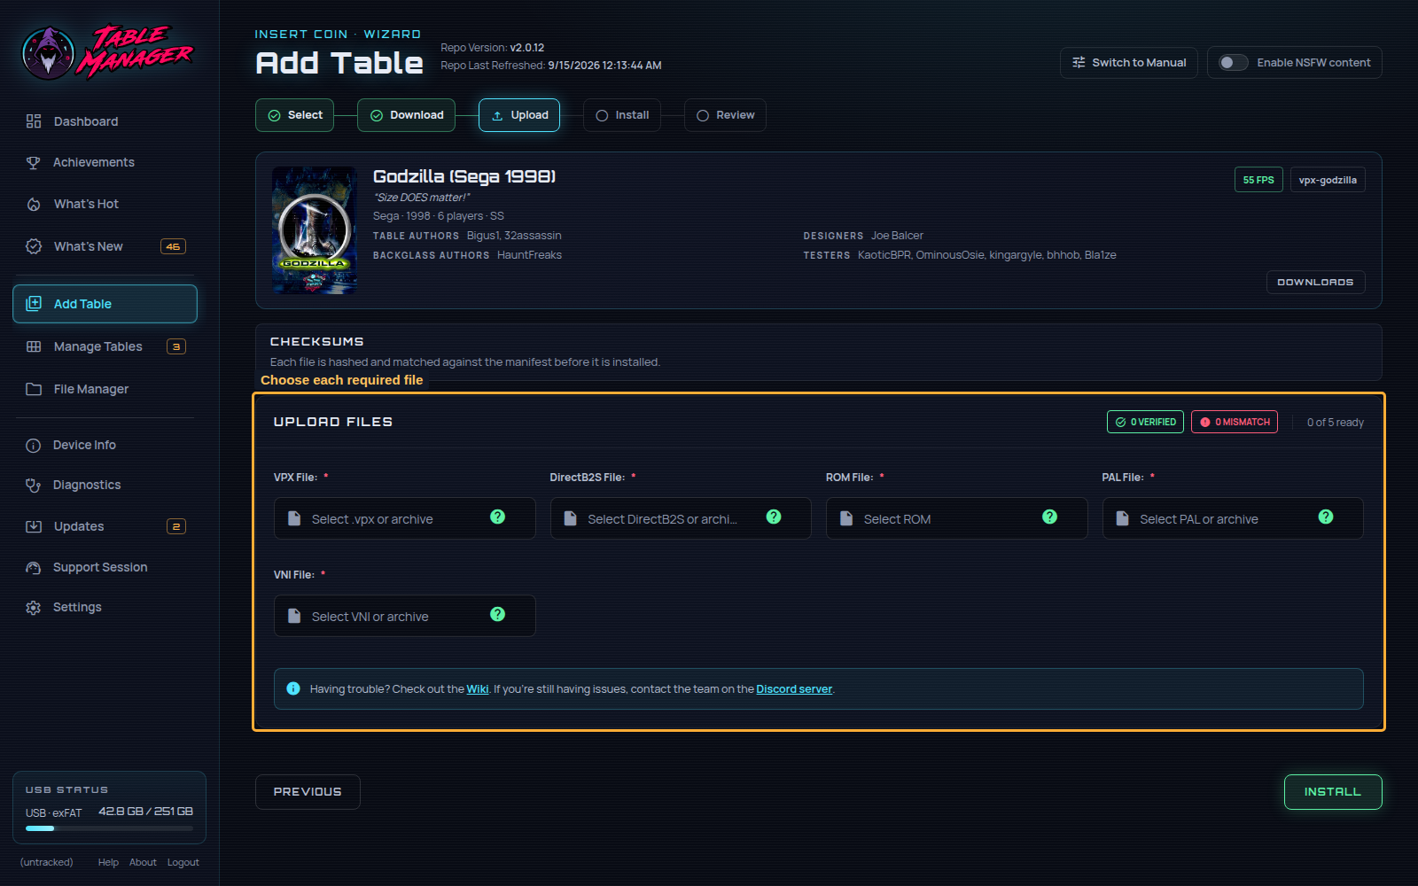Click the 0 VERIFIED status badge
Viewport: 1418px width, 886px height.
(x=1145, y=422)
